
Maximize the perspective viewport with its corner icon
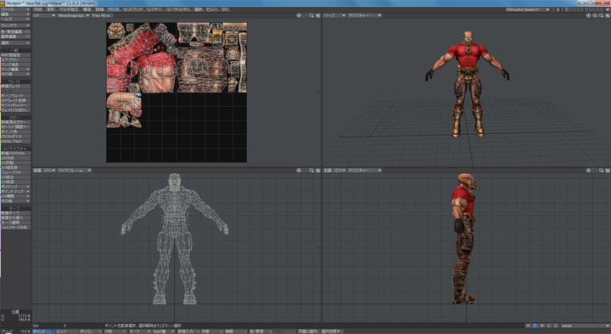608,15
